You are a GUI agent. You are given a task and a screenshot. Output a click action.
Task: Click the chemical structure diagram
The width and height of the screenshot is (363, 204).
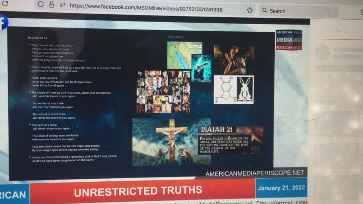[225, 90]
